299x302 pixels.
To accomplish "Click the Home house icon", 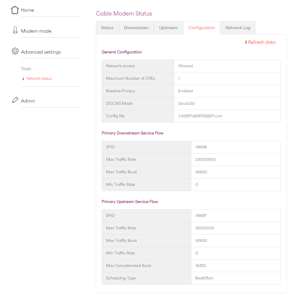I will 15,10.
